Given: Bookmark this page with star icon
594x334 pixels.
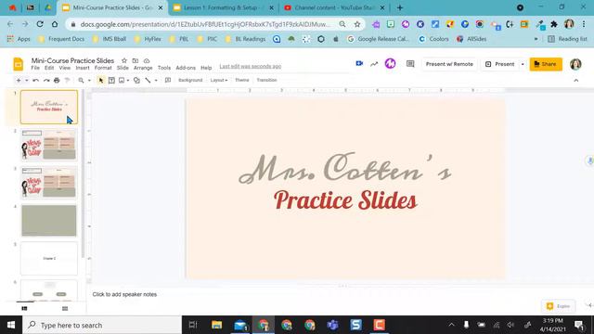Looking at the screenshot, I should point(356,24).
